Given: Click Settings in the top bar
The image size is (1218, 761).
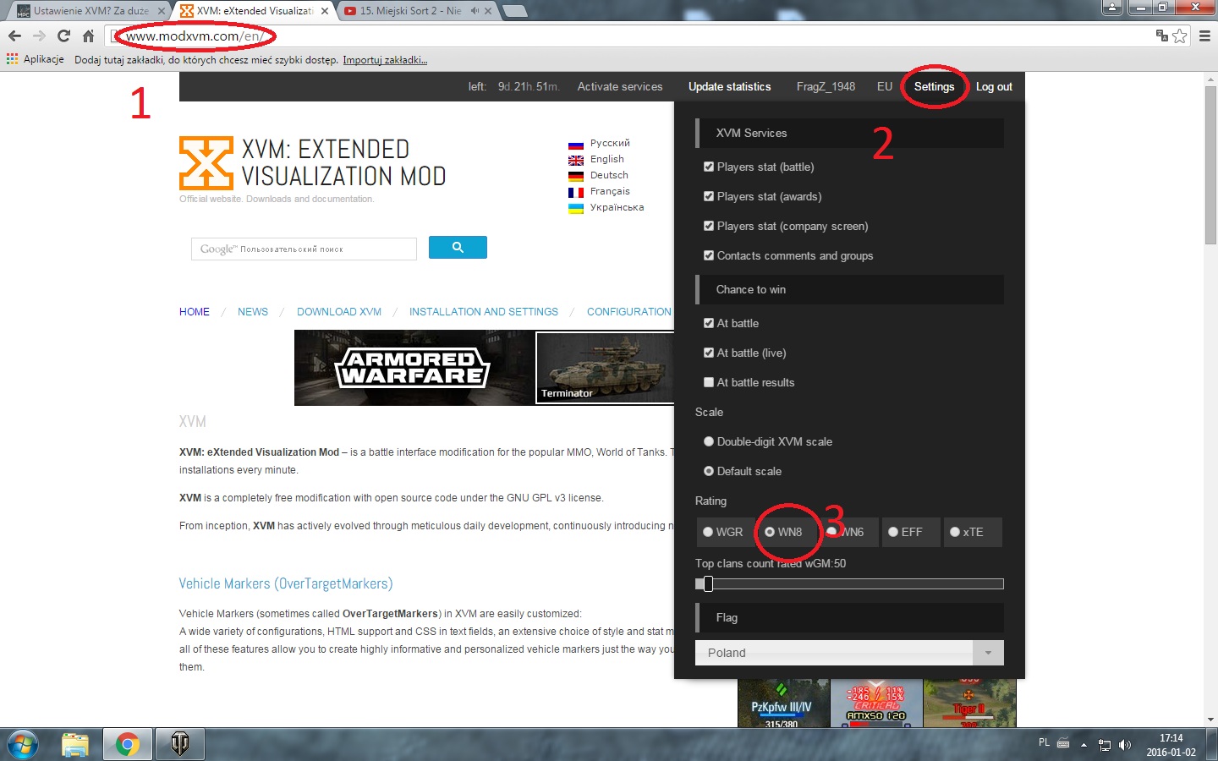Looking at the screenshot, I should click(x=934, y=86).
